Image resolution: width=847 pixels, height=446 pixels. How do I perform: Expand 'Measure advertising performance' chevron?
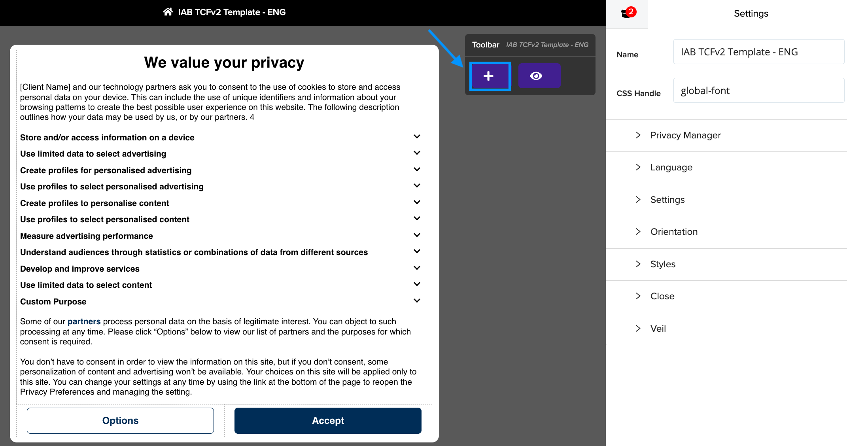417,235
